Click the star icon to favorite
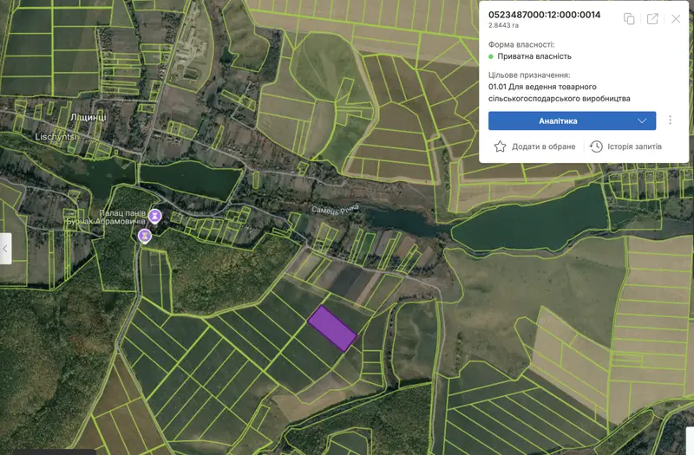 pos(501,146)
